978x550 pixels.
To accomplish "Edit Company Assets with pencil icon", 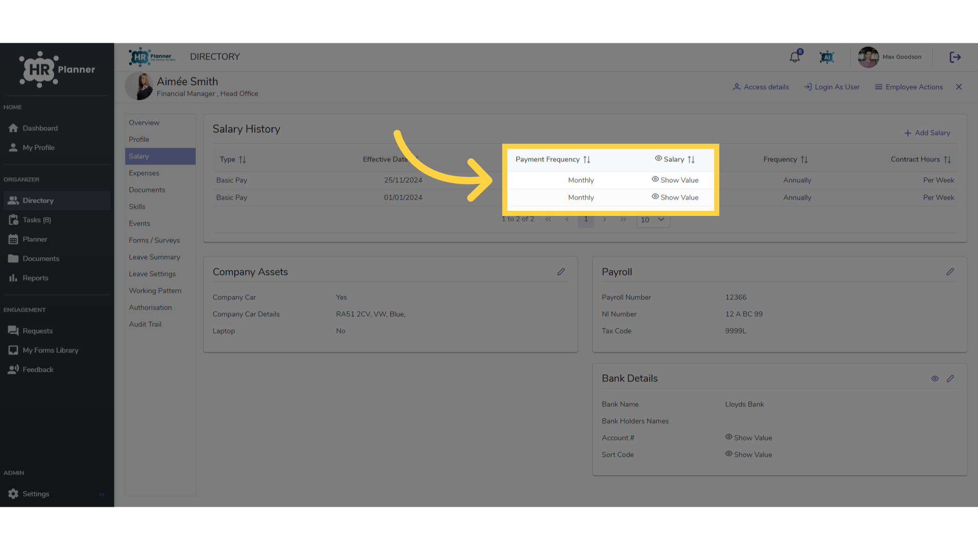I will [x=561, y=272].
